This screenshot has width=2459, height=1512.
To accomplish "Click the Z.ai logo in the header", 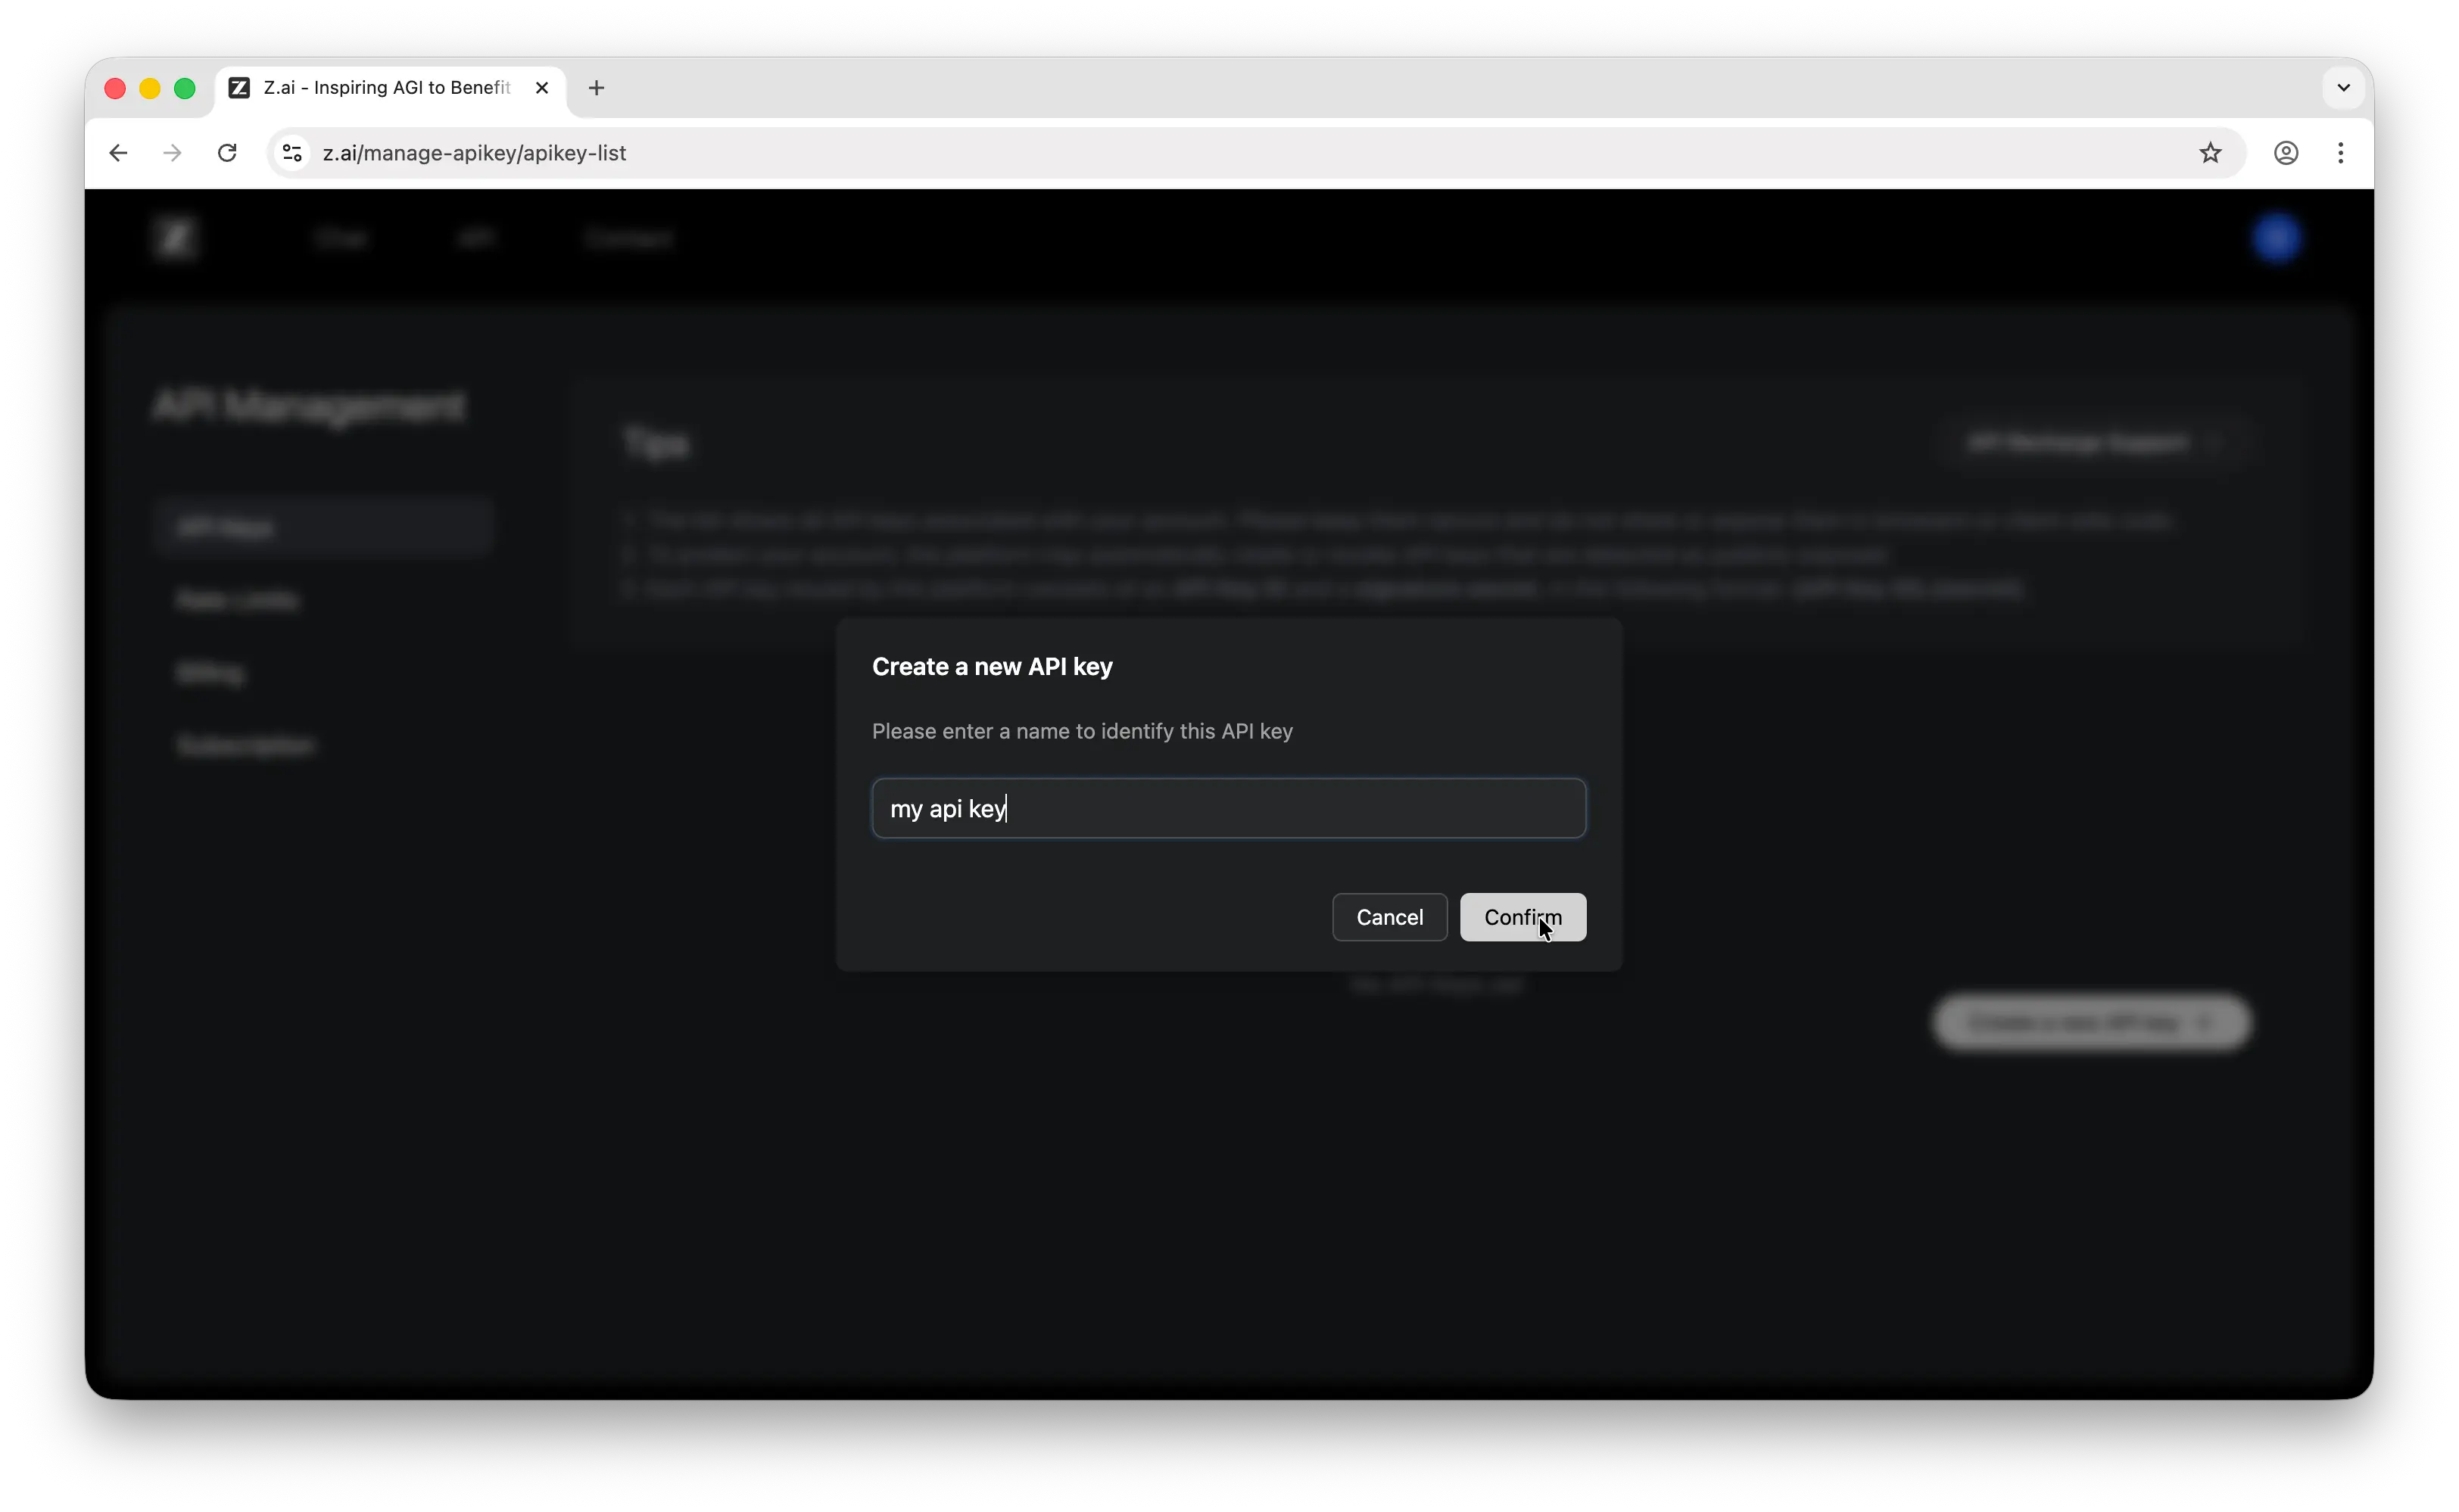I will click(x=176, y=238).
